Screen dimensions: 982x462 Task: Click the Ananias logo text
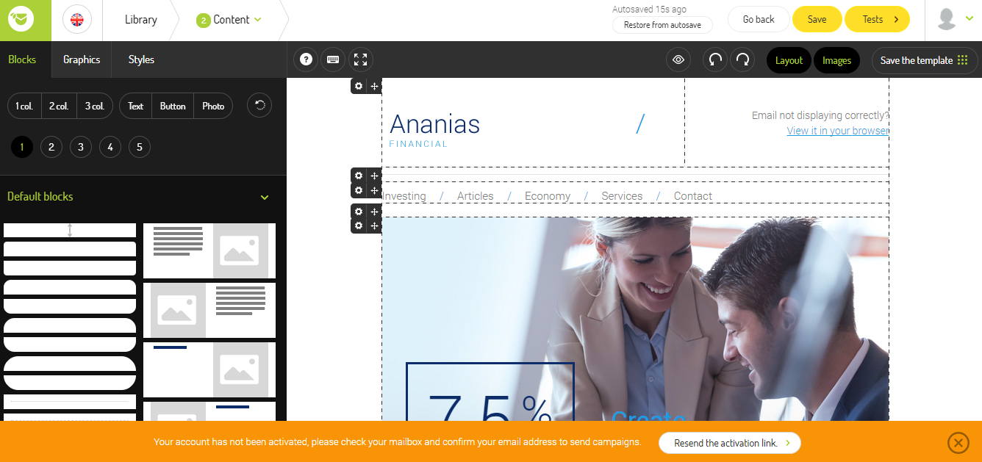(434, 124)
